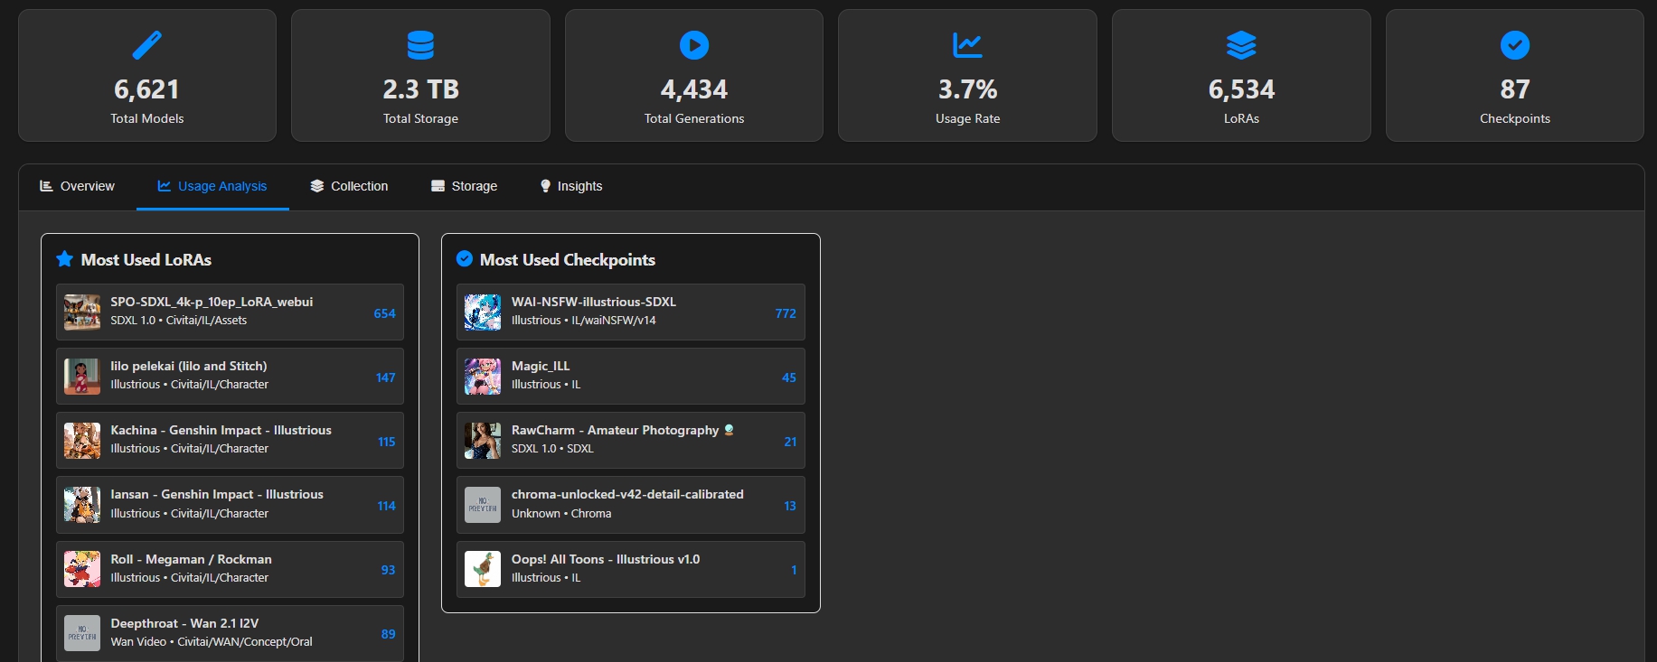Click the Overview tab bar-chart icon
1657x662 pixels.
[x=46, y=186]
